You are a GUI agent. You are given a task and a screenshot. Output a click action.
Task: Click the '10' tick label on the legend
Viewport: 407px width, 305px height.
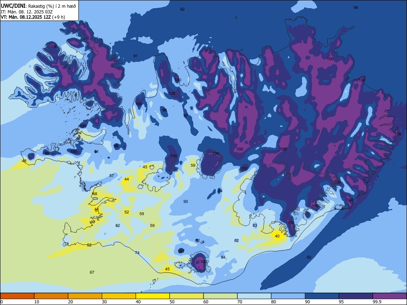point(37,302)
